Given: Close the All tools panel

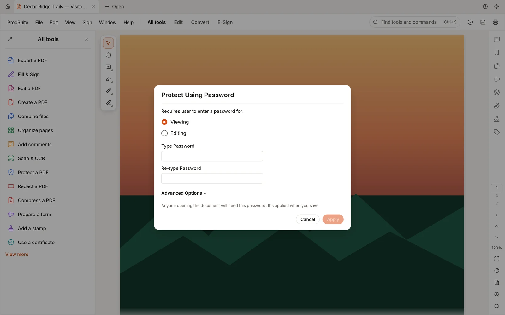Looking at the screenshot, I should tap(86, 39).
